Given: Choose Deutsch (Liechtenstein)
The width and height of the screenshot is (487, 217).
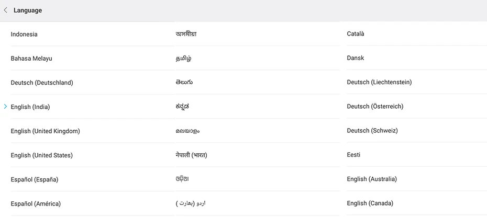Looking at the screenshot, I should (379, 82).
